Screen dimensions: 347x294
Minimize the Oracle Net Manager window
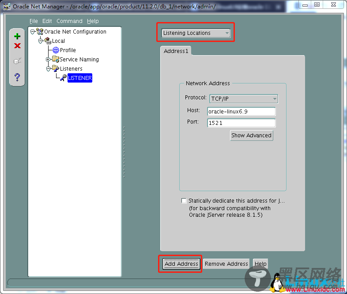305,5
